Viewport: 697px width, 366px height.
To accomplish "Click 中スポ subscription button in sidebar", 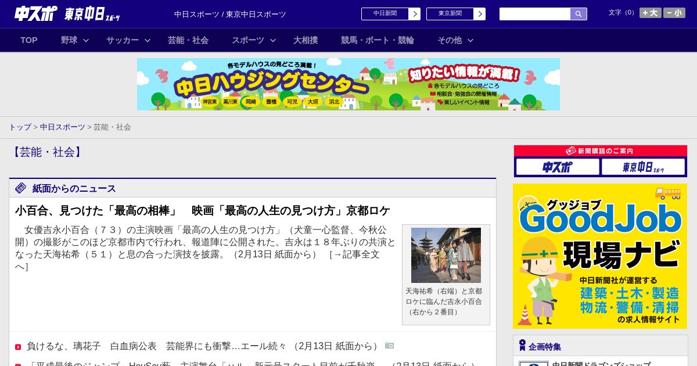I will click(x=558, y=167).
